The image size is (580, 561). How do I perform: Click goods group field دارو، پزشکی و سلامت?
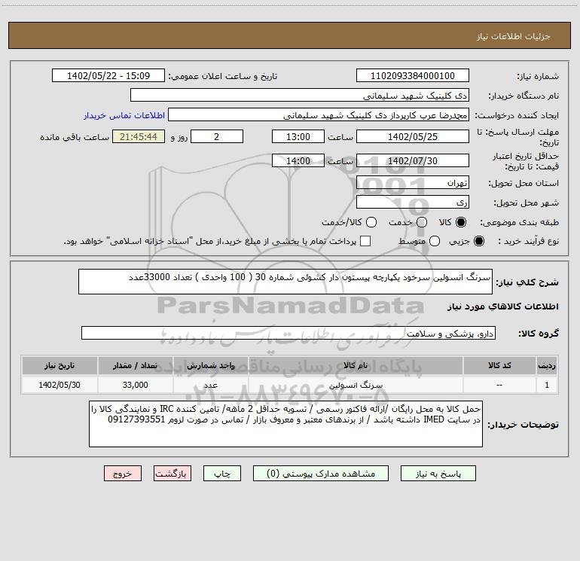click(288, 333)
